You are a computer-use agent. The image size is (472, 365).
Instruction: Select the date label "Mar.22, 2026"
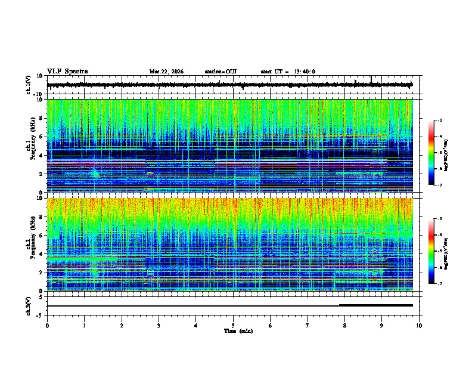click(x=166, y=72)
